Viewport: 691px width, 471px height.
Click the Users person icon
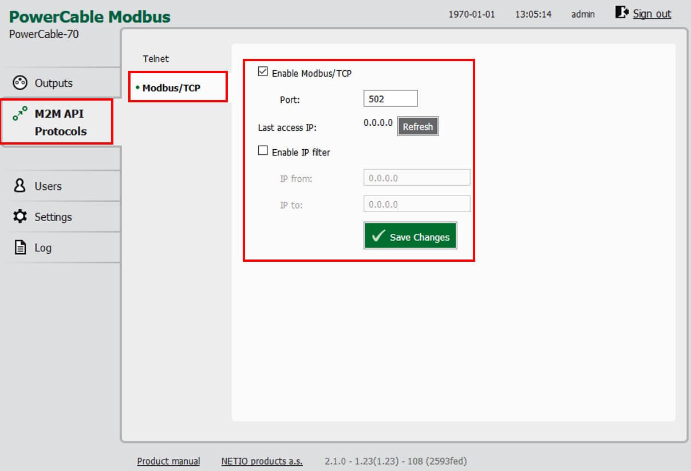(x=20, y=186)
